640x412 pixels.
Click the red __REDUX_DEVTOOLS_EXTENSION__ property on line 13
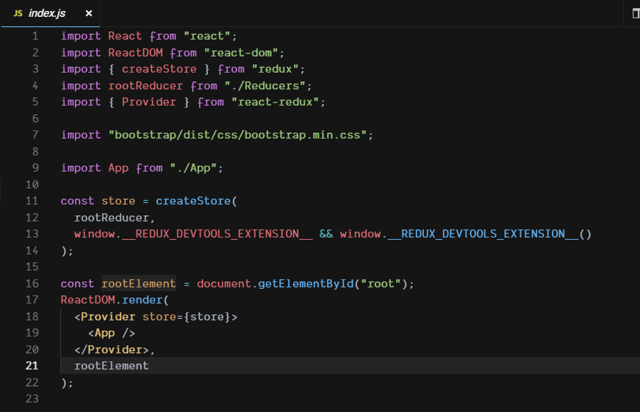coord(217,234)
